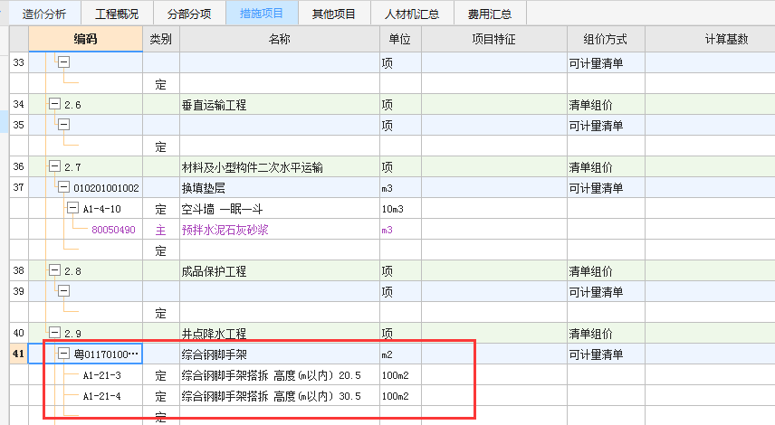
Task: Select the 垂直运输工程 name cell
Action: click(x=280, y=105)
